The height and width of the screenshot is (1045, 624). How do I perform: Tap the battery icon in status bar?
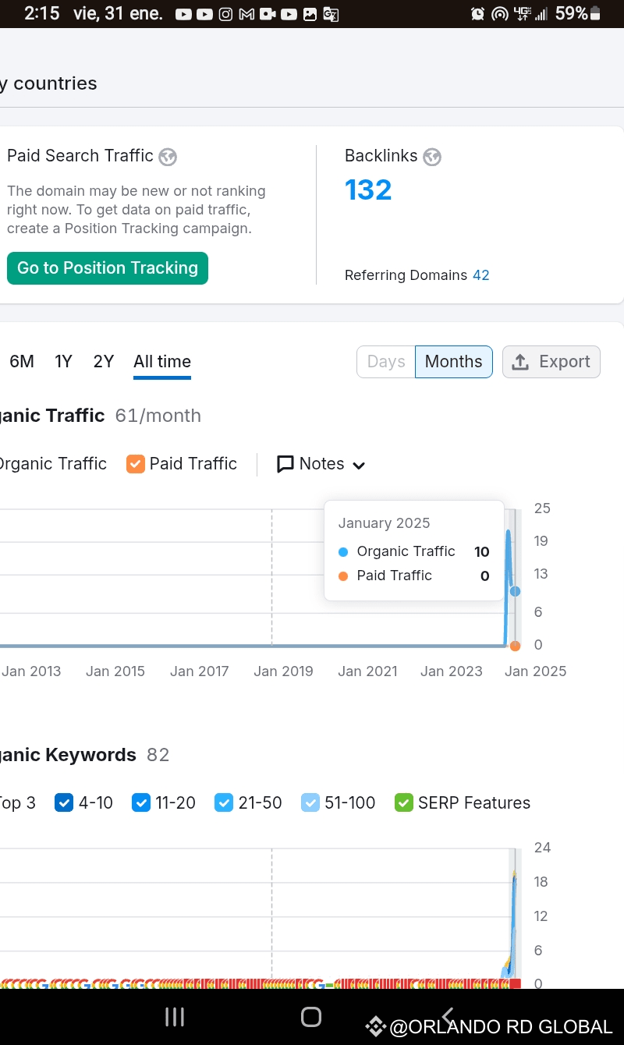tap(595, 14)
